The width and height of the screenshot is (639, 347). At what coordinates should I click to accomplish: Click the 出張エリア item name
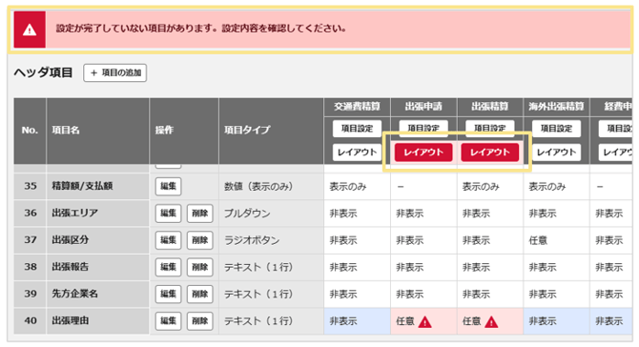click(74, 214)
